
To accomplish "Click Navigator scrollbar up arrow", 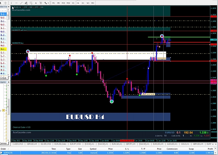I will point(8,85).
